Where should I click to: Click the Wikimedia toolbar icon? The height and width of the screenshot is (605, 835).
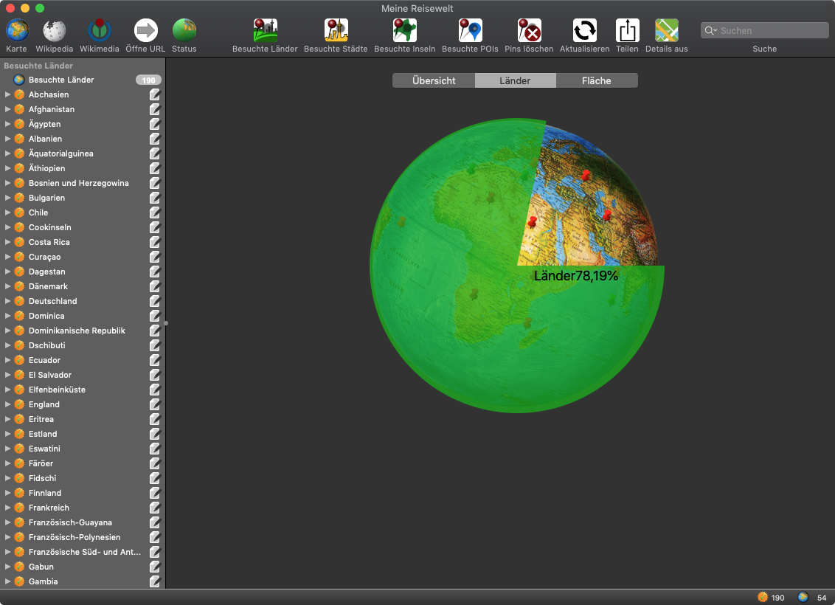tap(100, 31)
